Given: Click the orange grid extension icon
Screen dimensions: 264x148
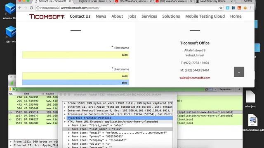Looking at the screenshot, I should 239,8.
